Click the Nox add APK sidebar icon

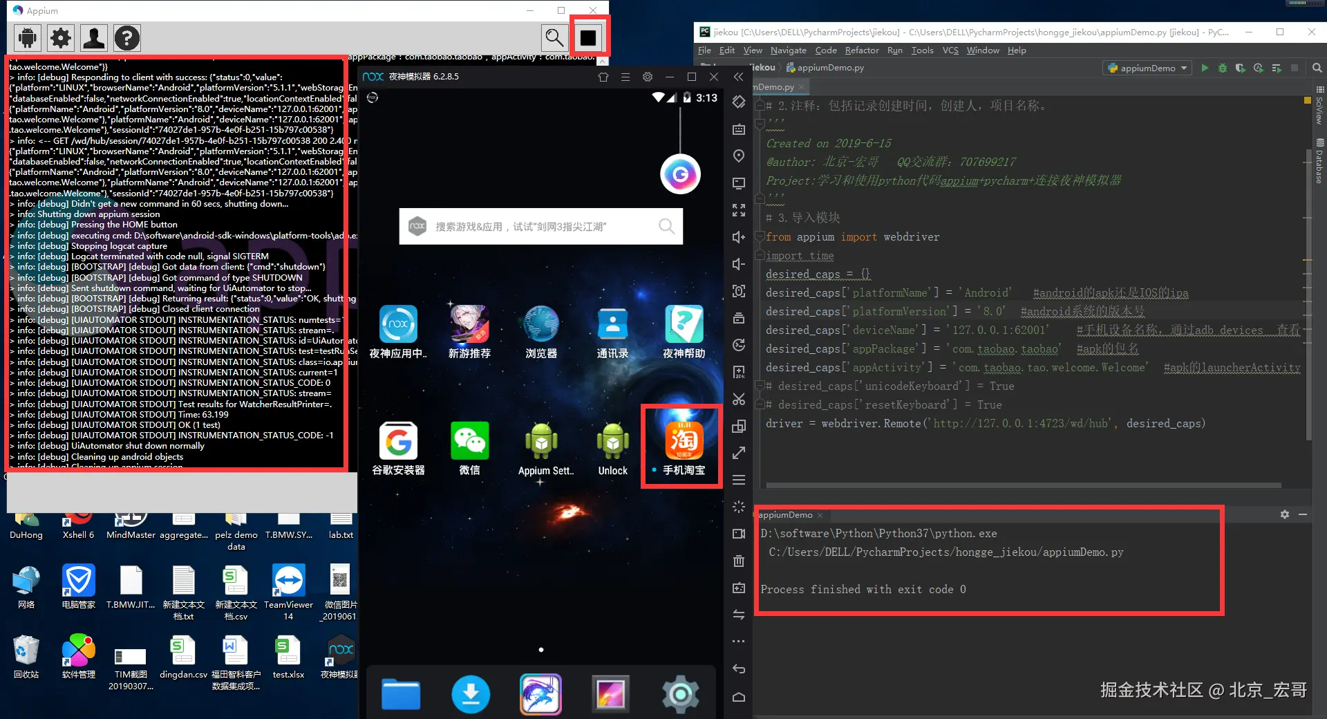pos(739,372)
